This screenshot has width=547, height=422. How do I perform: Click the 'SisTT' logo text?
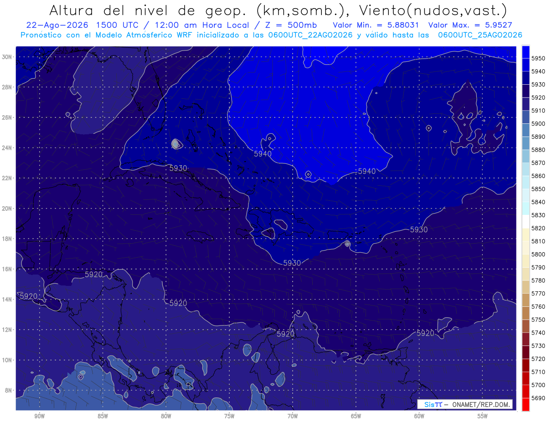coord(433,404)
